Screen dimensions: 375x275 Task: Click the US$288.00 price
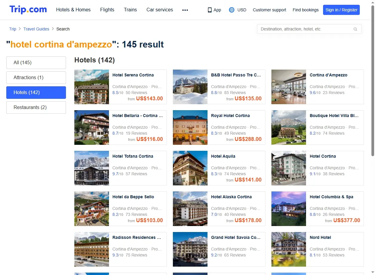tap(248, 139)
